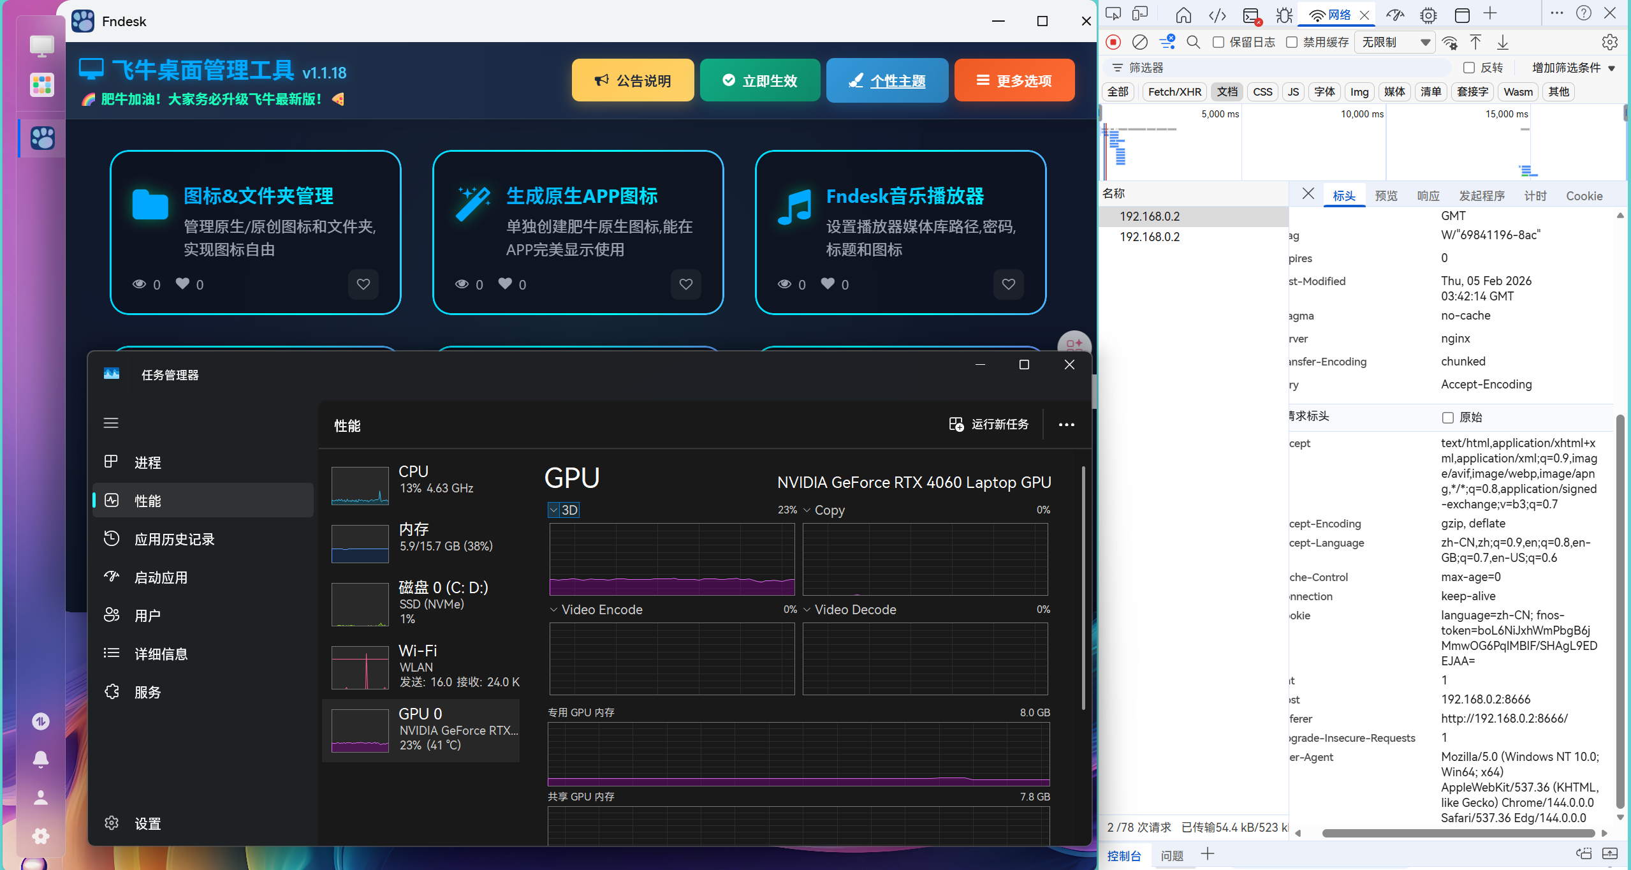Viewport: 1631px width, 870px height.
Task: Select the CPU performance graph thumbnail
Action: (x=360, y=485)
